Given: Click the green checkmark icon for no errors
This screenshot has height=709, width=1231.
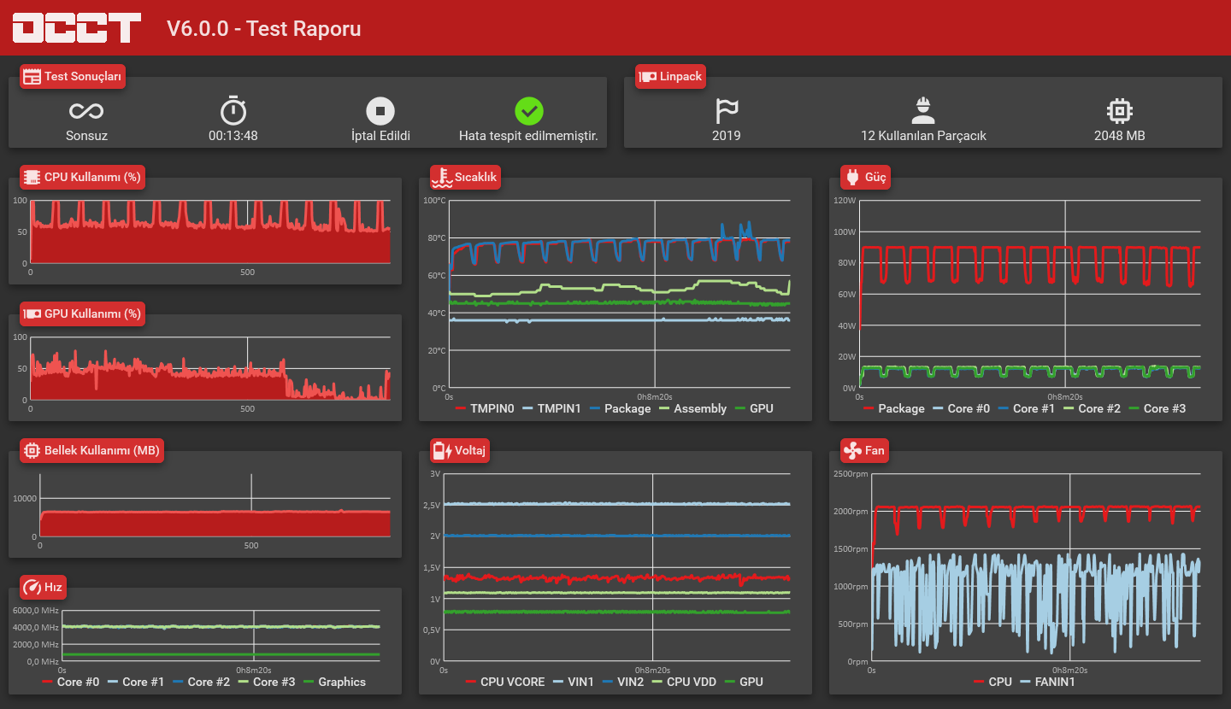Looking at the screenshot, I should [x=529, y=111].
